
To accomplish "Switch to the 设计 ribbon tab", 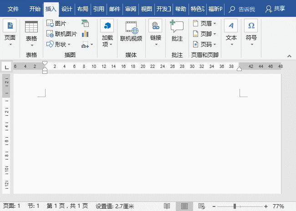I will [67, 9].
